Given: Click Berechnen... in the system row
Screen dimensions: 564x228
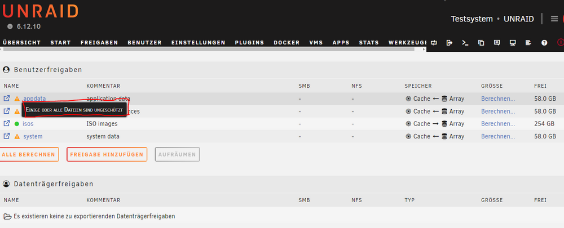Looking at the screenshot, I should tap(498, 136).
